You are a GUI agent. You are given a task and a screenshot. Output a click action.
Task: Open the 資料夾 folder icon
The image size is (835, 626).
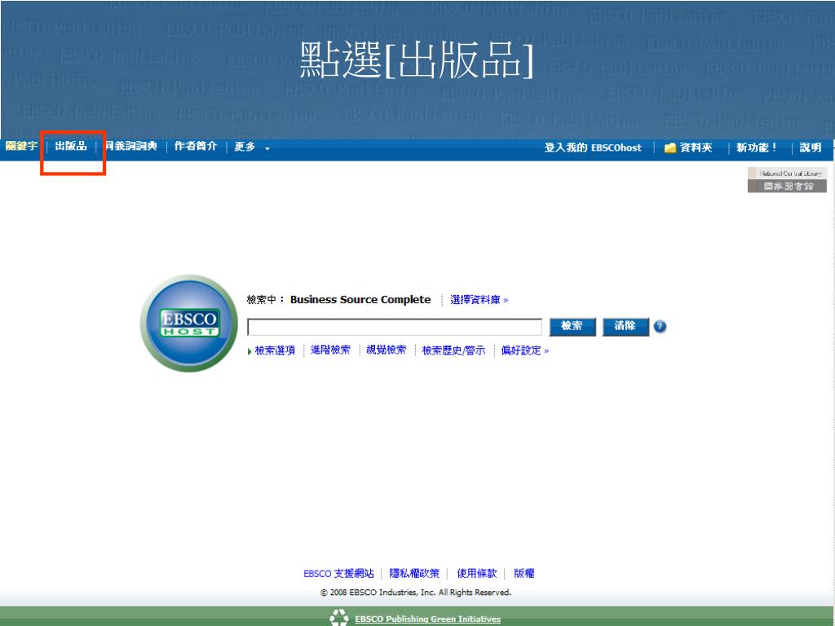pos(671,148)
